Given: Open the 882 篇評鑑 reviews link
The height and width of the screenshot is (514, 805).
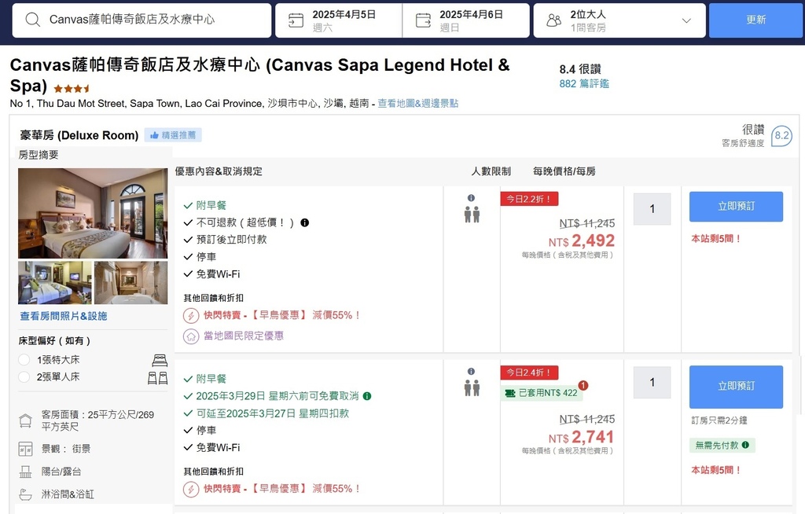Looking at the screenshot, I should [x=584, y=83].
